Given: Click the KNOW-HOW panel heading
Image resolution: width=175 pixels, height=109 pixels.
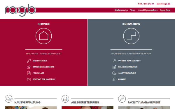Looking at the screenshot, I should [x=131, y=24].
